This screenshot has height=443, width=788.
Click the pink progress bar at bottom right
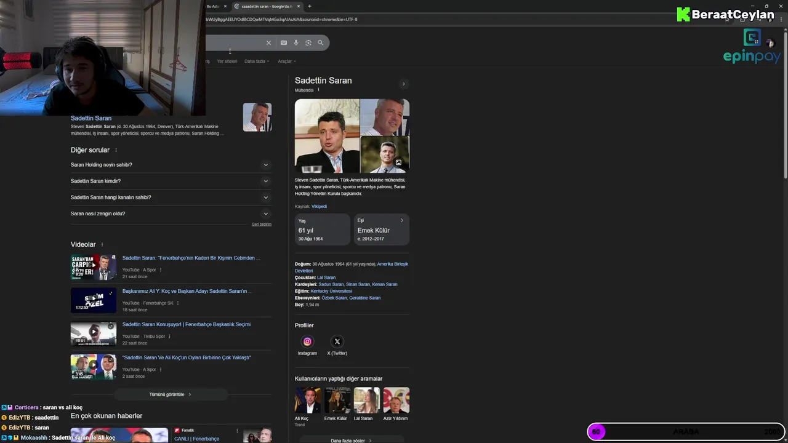(x=686, y=432)
